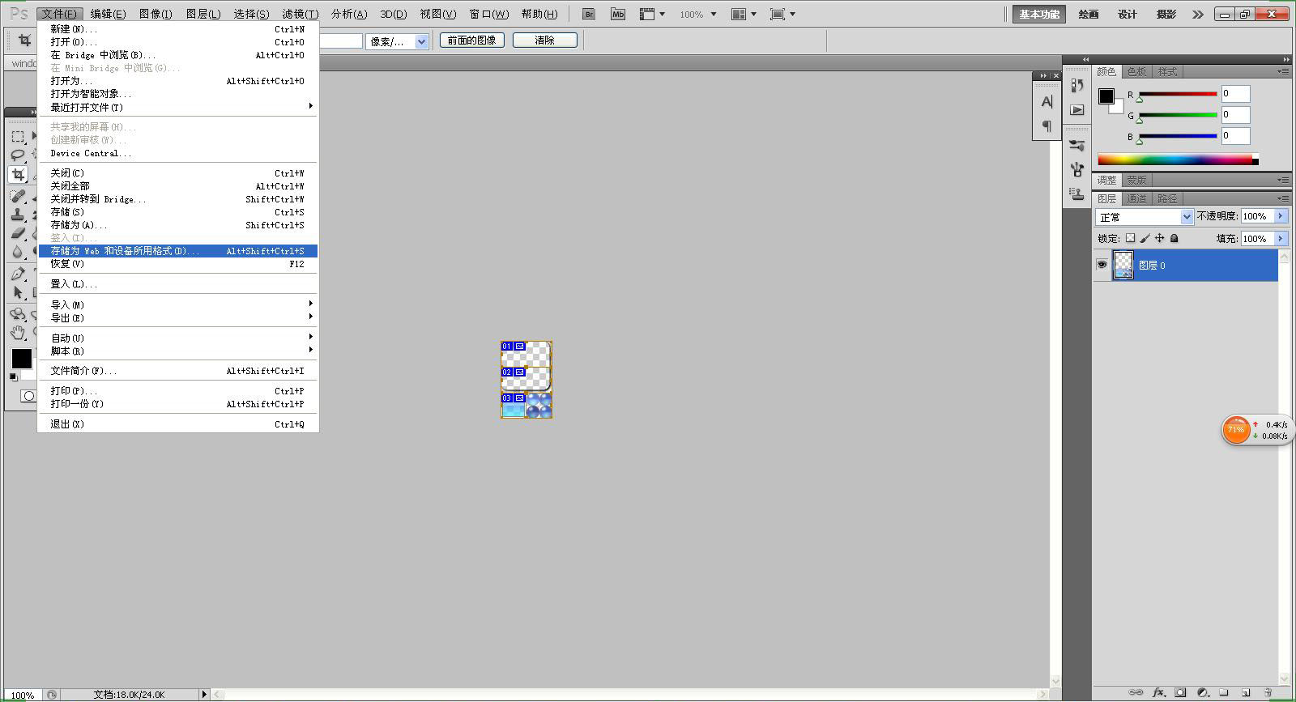Select the Clone Stamp tool
Image resolution: width=1296 pixels, height=702 pixels.
[x=18, y=215]
